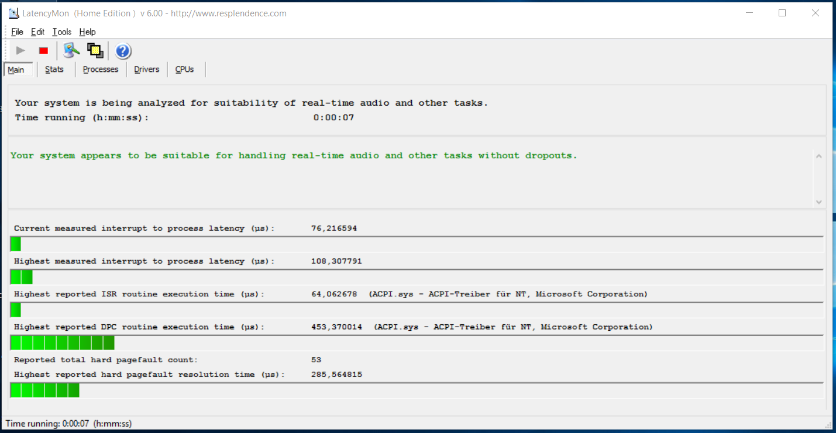Switch to the Drivers tab

click(x=146, y=70)
